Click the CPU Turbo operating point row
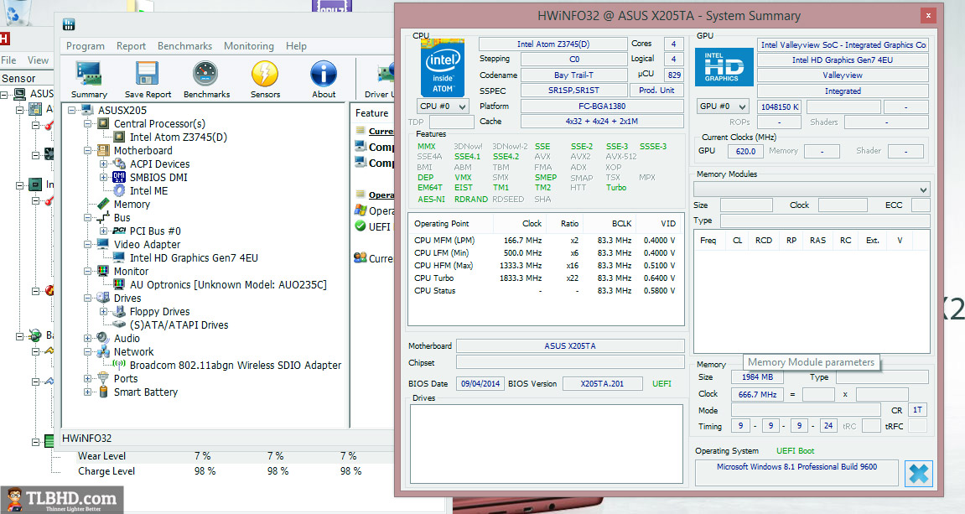 (x=545, y=278)
